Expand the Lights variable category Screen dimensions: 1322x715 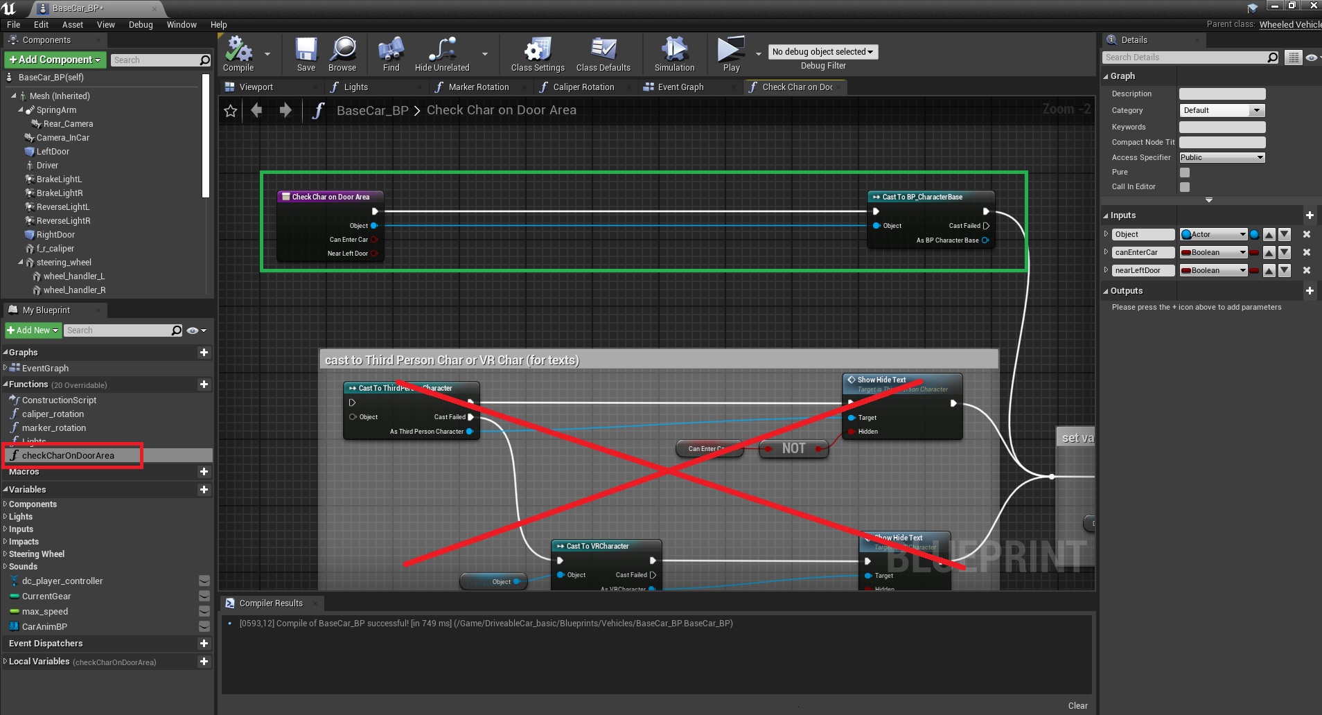point(20,517)
